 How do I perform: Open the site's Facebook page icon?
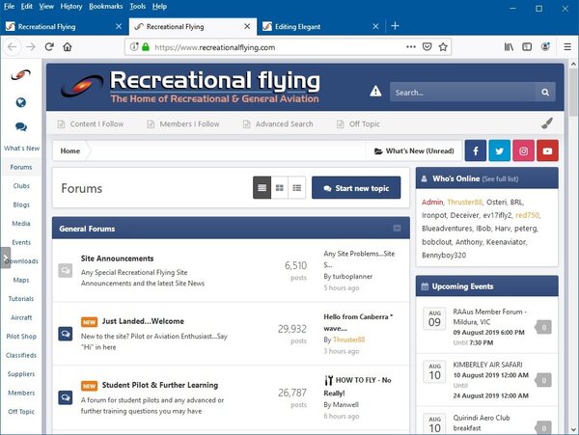pyautogui.click(x=476, y=151)
